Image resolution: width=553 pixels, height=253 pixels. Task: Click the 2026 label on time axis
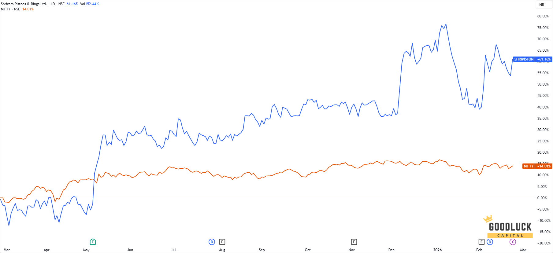(437, 250)
